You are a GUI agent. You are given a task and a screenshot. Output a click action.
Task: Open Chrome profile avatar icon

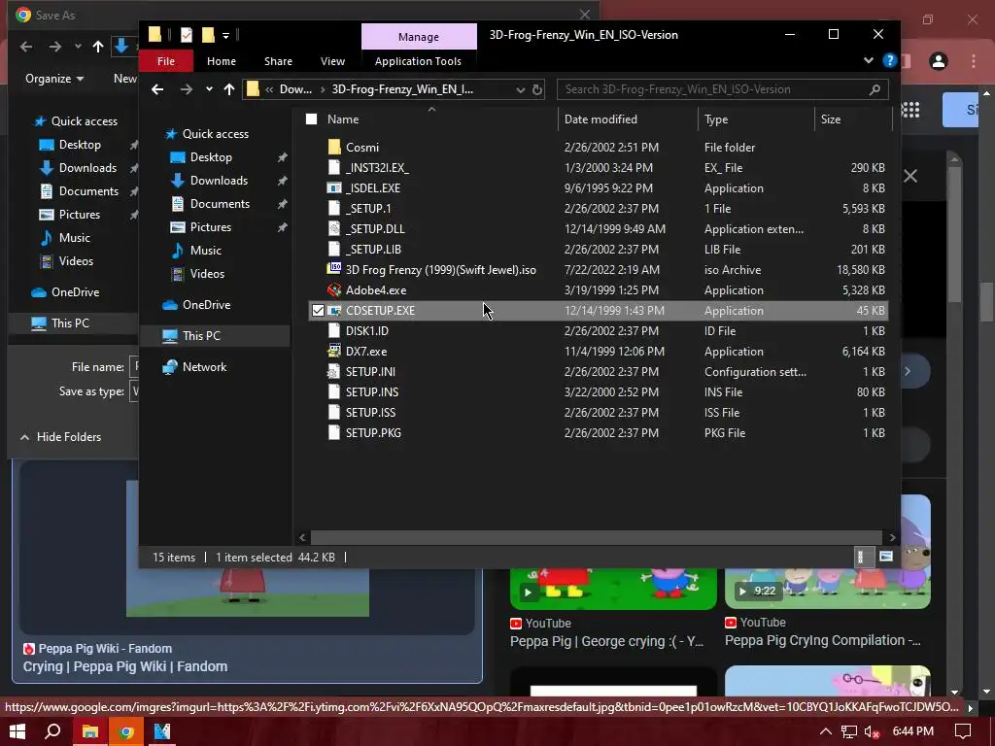939,61
